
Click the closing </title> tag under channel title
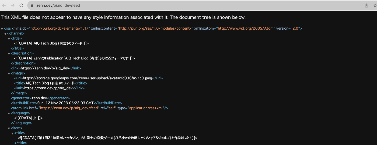coord(17,48)
